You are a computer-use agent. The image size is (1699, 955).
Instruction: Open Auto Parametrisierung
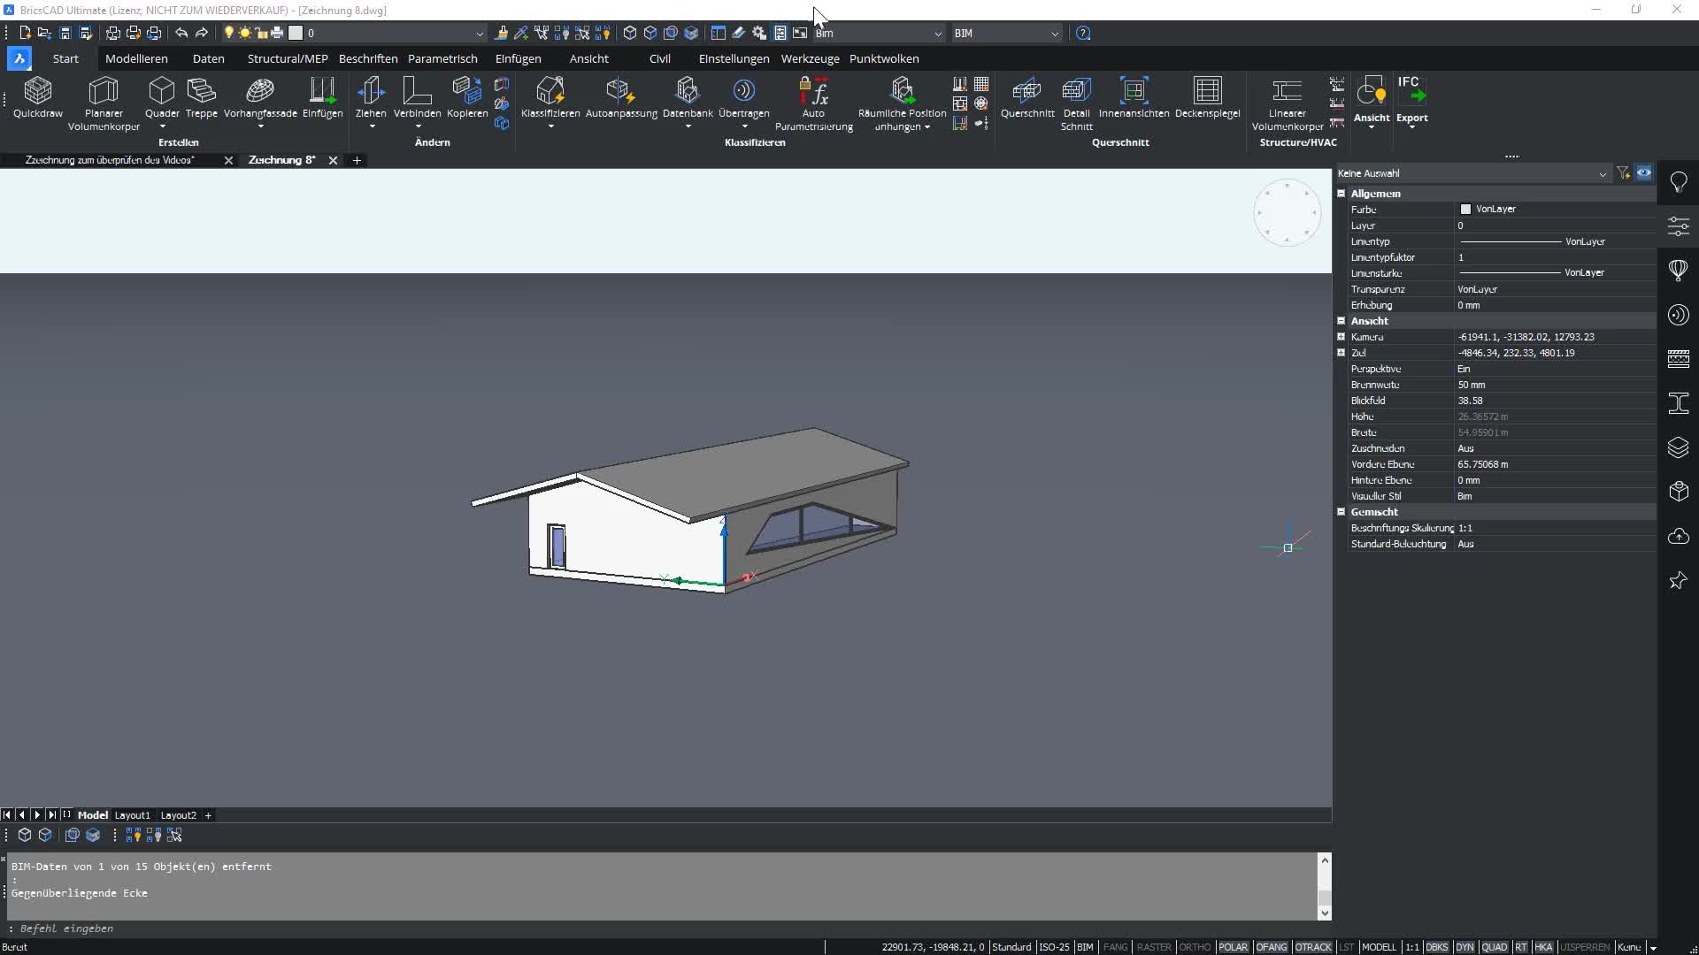(x=813, y=103)
